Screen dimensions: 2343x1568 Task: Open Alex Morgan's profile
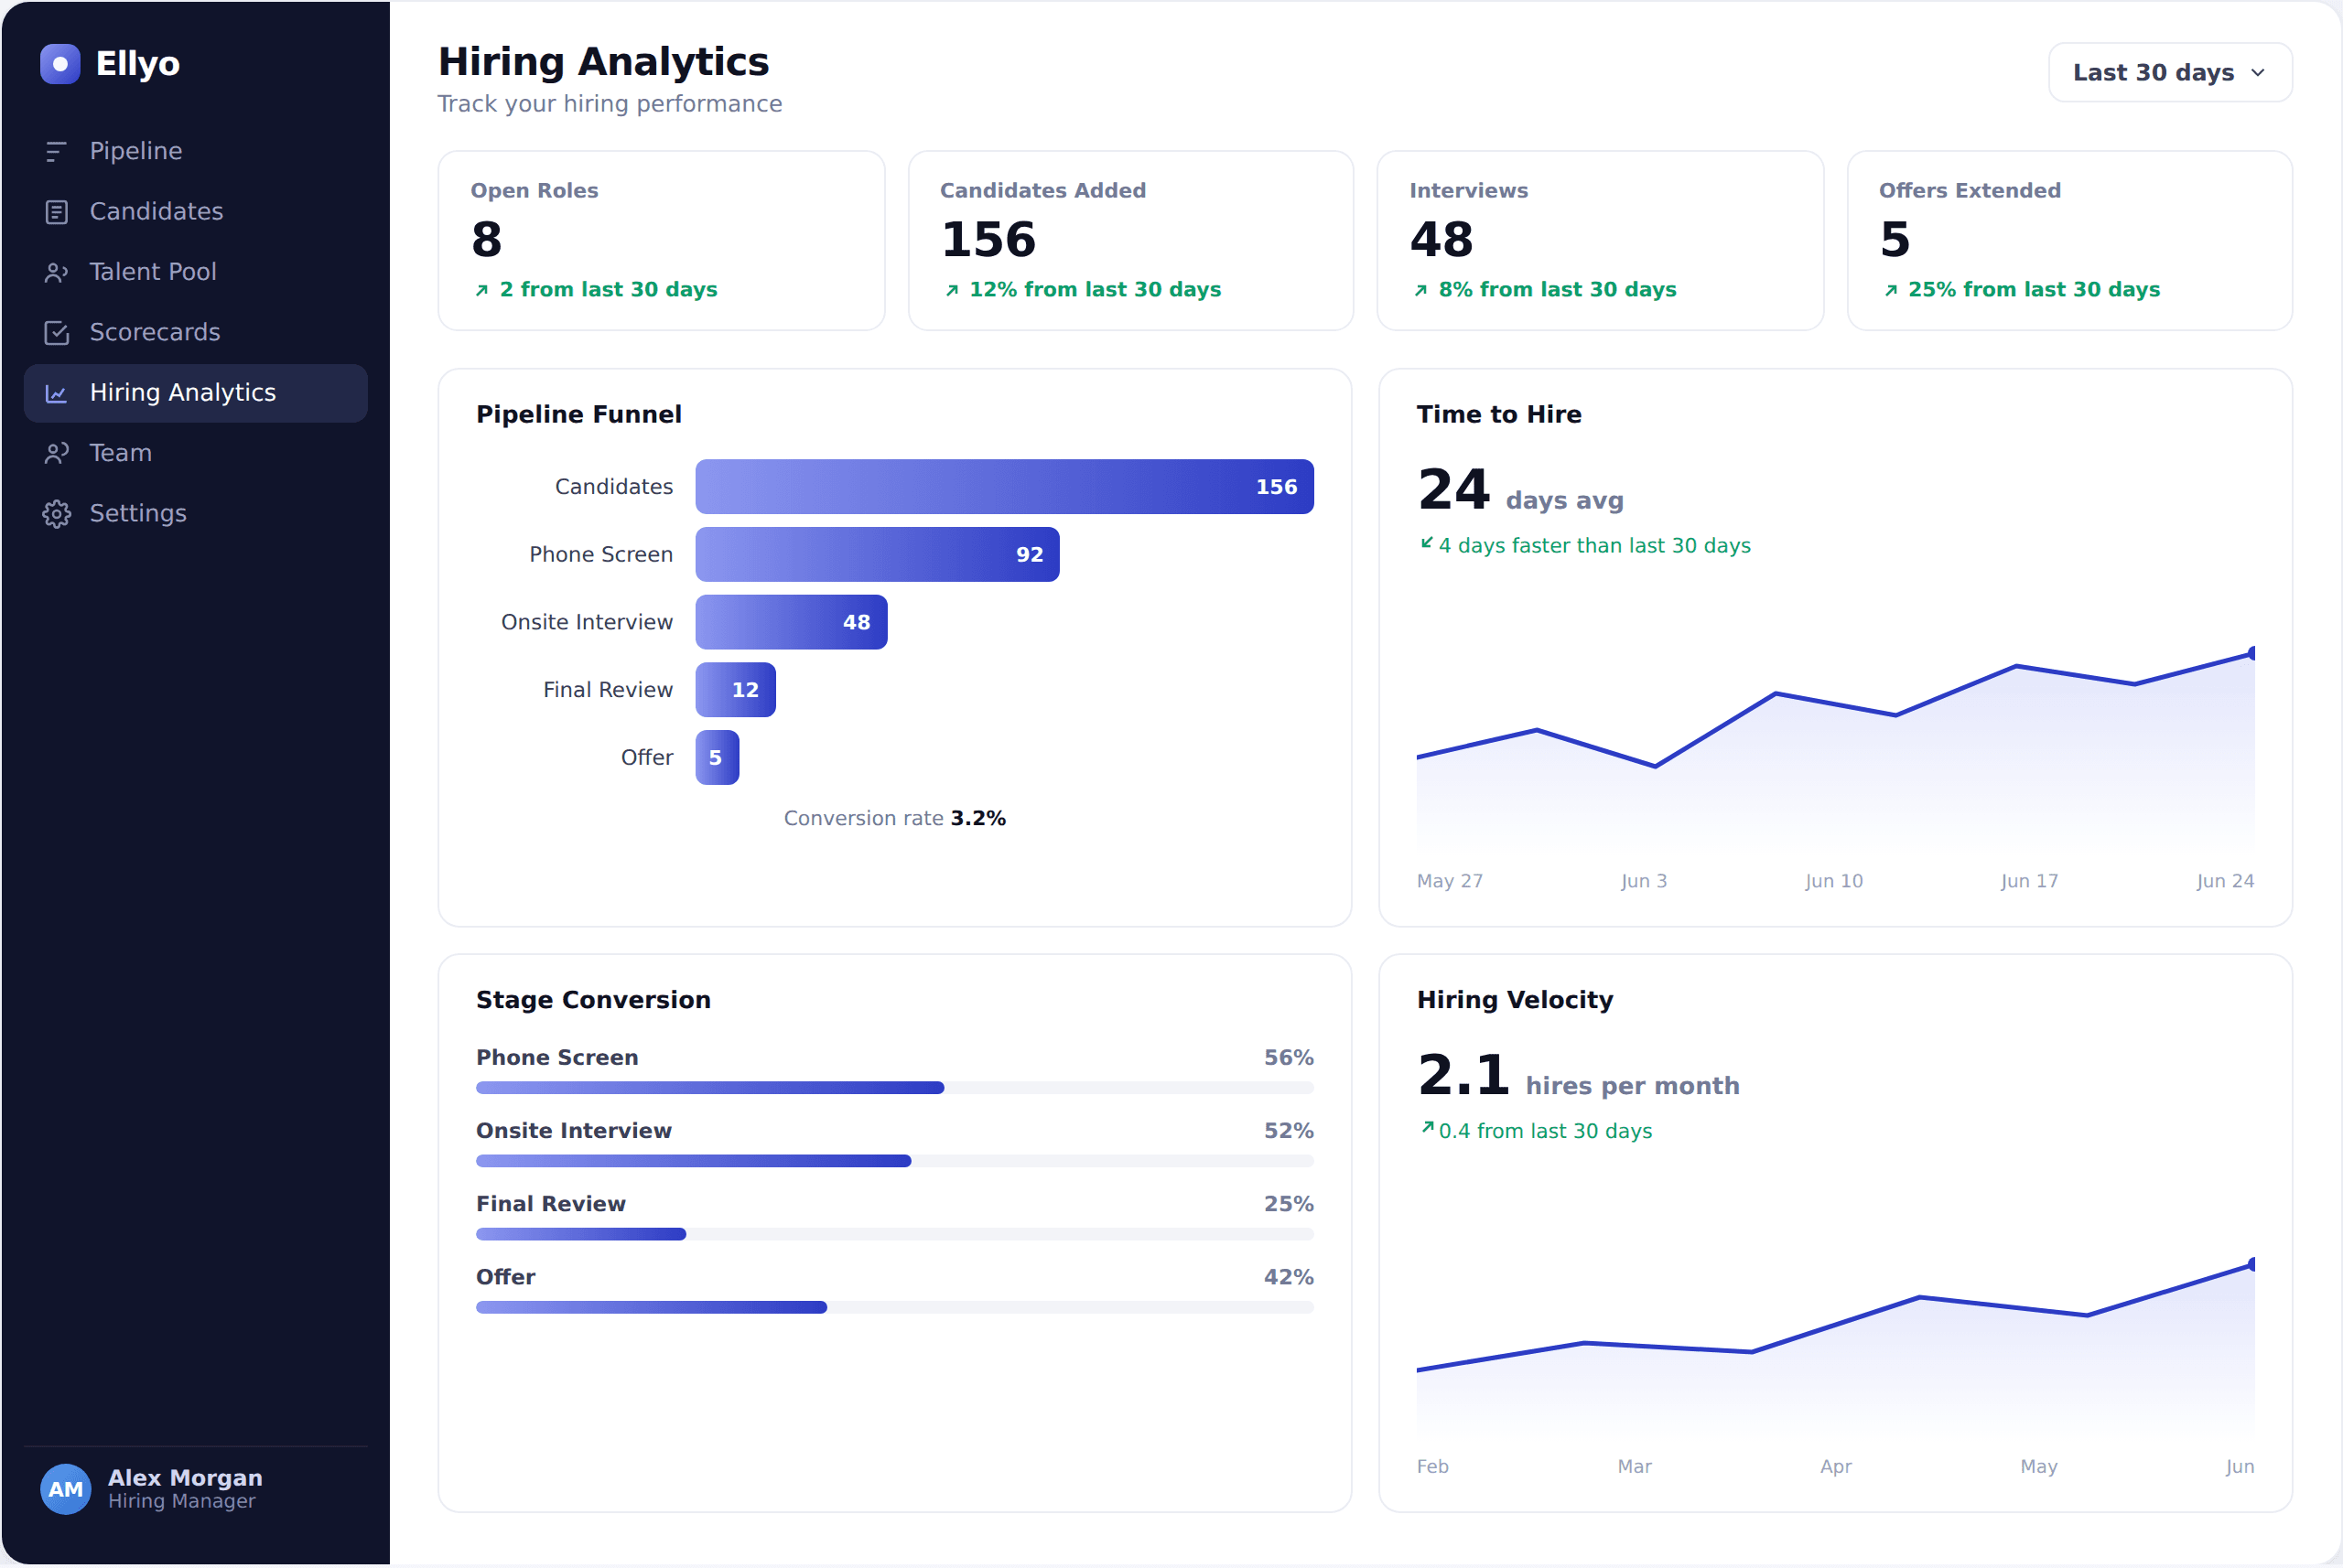coord(196,1489)
